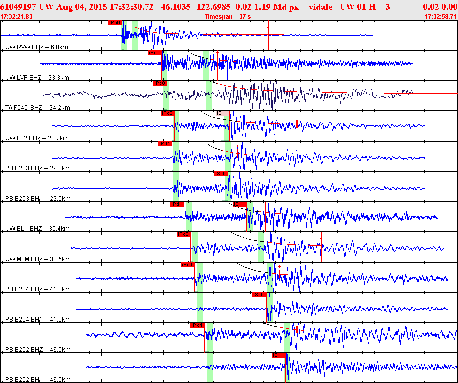Select the iPc0 pick flag on MTM trace
Viewport: 458px width, 383px height.
pos(184,234)
